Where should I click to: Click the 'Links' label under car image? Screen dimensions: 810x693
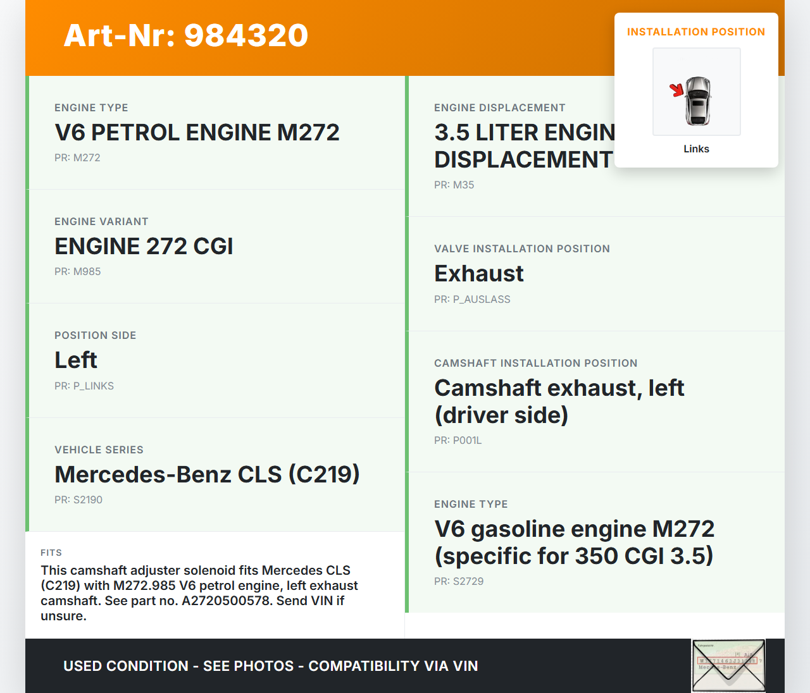click(x=696, y=149)
